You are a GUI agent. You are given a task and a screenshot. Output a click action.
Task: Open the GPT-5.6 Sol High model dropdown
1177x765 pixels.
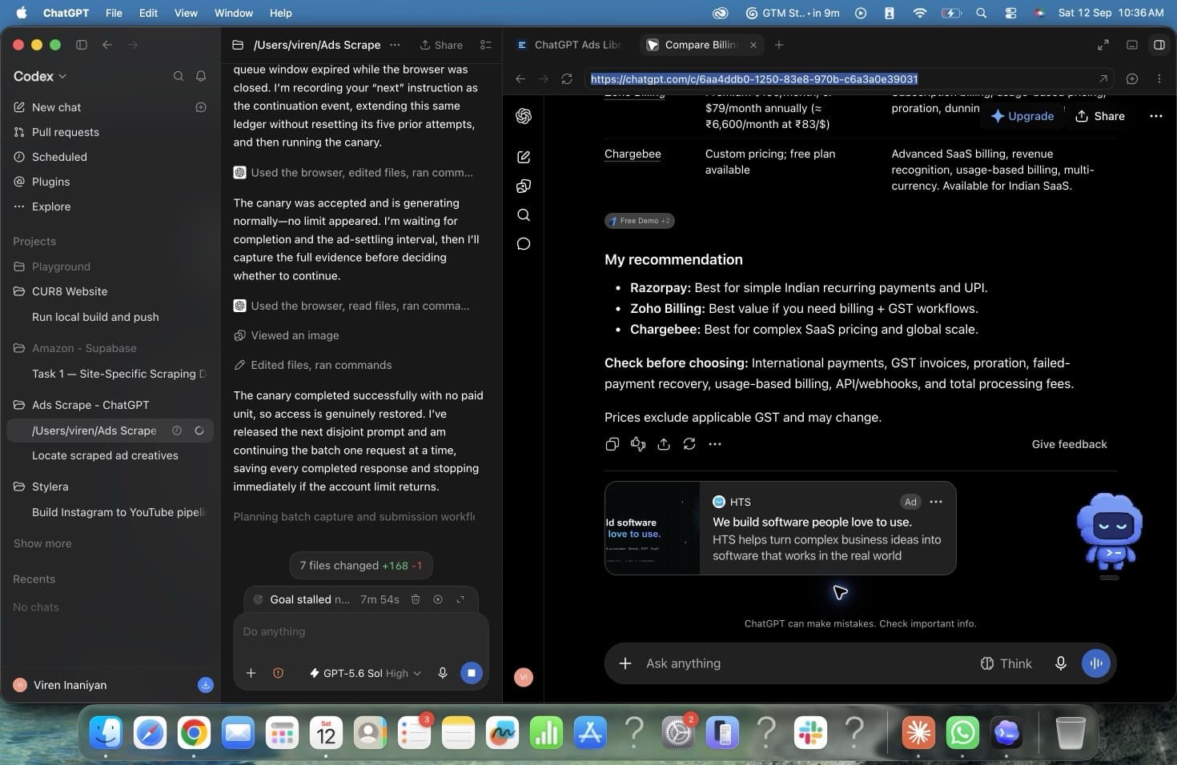tap(365, 673)
